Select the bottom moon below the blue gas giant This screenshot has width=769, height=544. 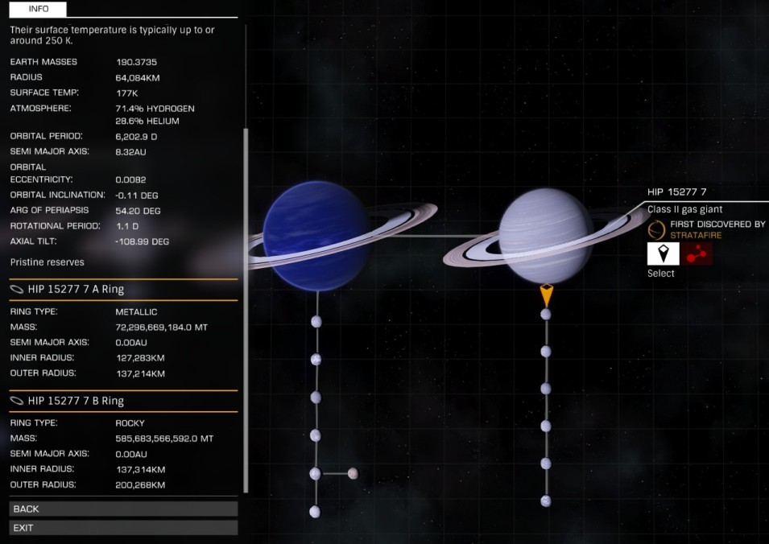click(x=315, y=512)
